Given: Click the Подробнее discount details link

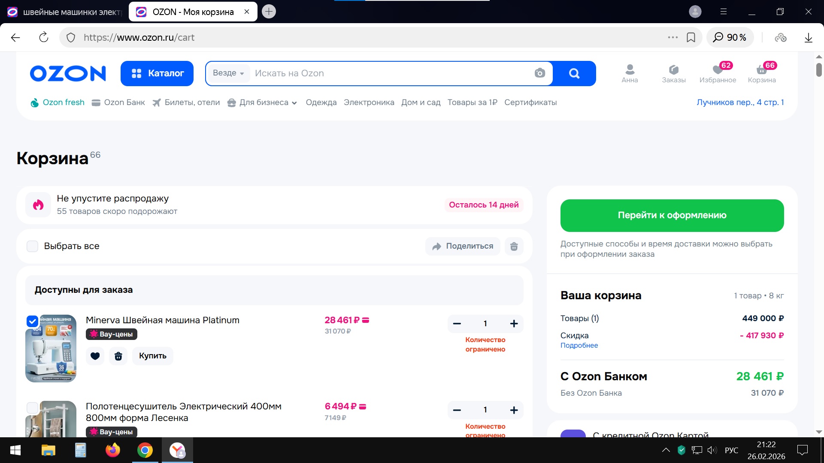Looking at the screenshot, I should [x=579, y=346].
